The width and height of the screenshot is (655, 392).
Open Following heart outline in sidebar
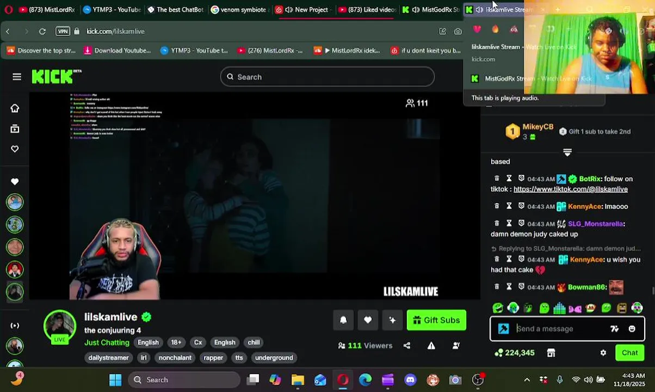coord(15,149)
